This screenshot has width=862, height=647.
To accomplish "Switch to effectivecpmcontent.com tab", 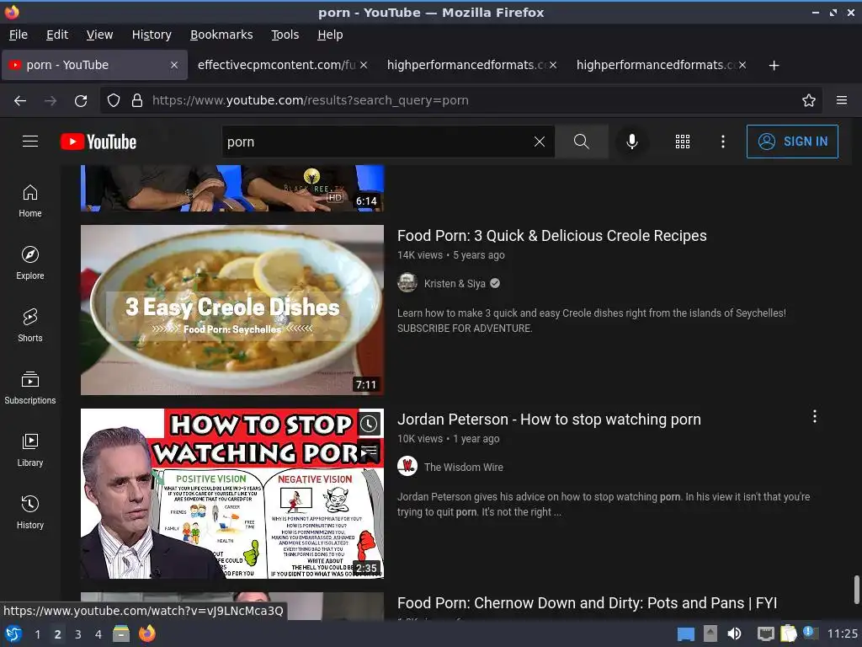I will (x=276, y=65).
